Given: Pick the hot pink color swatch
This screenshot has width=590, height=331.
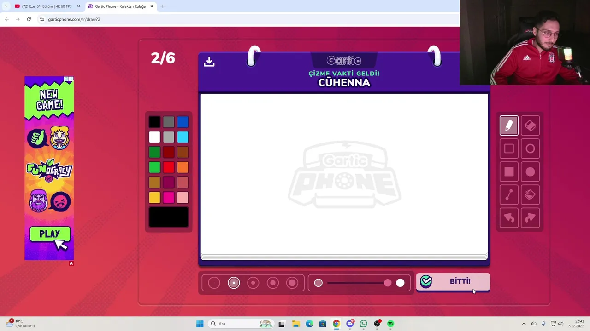Looking at the screenshot, I should coord(169,198).
